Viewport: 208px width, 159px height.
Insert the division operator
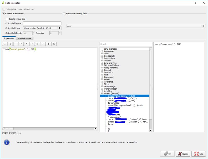[x=21, y=44]
